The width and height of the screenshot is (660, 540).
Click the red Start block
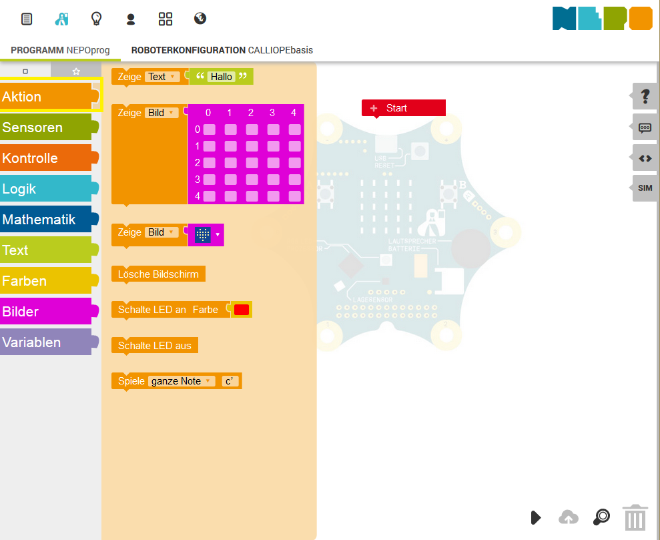tap(404, 108)
